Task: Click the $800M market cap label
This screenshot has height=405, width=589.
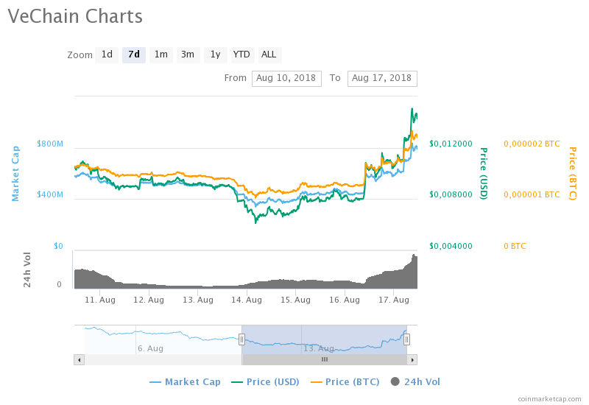Action: [x=50, y=144]
